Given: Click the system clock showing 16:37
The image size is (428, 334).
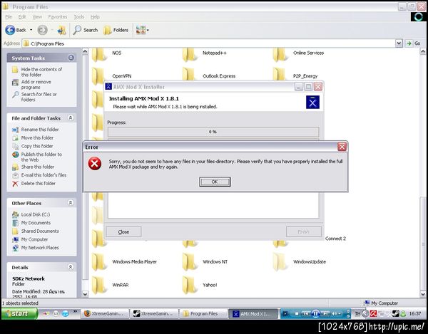Looking at the screenshot, I should [415, 313].
